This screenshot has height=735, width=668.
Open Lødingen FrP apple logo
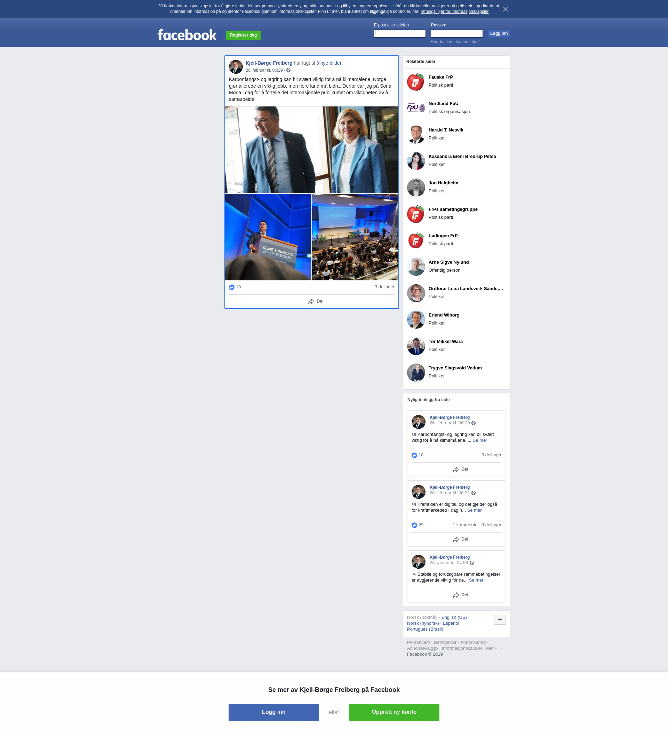[x=416, y=240]
